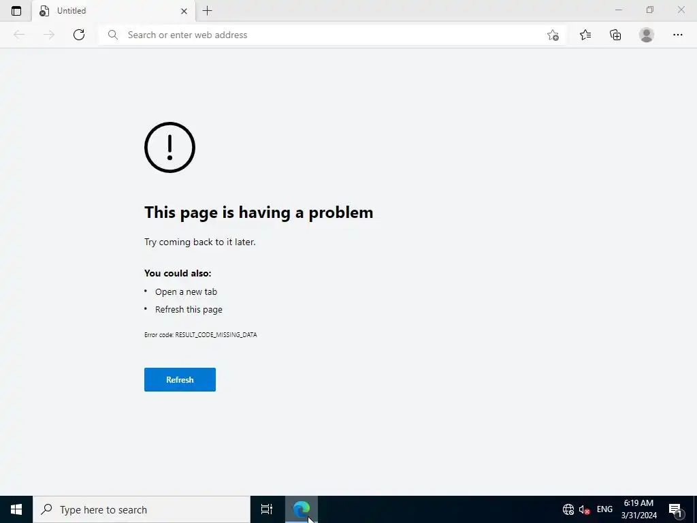The width and height of the screenshot is (697, 523).
Task: Focus the search or web address bar
Action: [331, 35]
